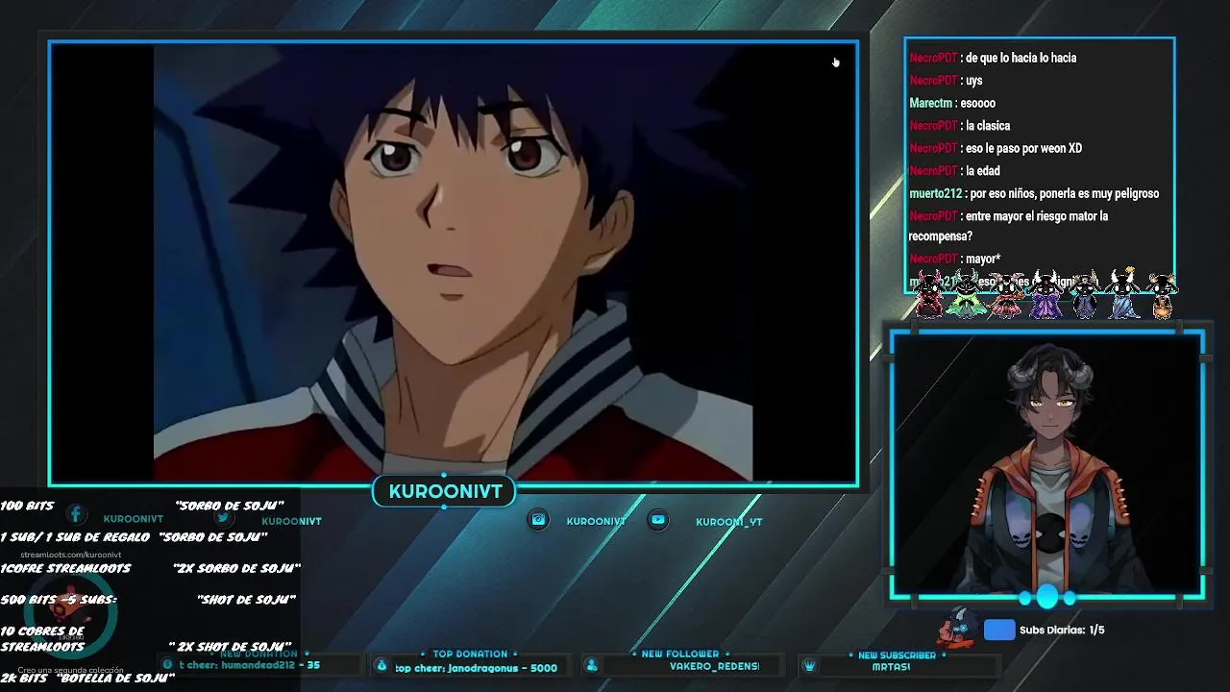
Task: Click the 'SHOT DE SOJU' reward text
Action: pos(245,600)
